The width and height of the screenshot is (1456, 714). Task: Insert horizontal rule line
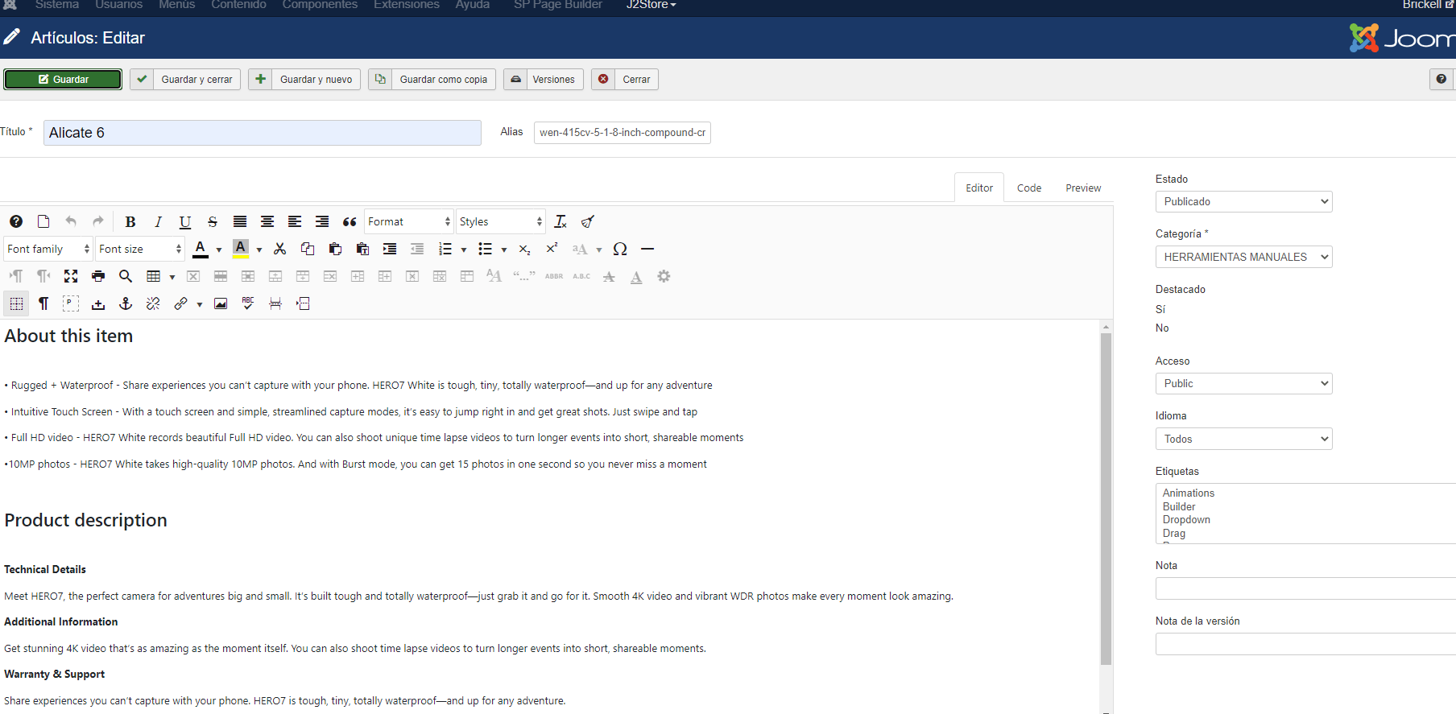point(647,249)
